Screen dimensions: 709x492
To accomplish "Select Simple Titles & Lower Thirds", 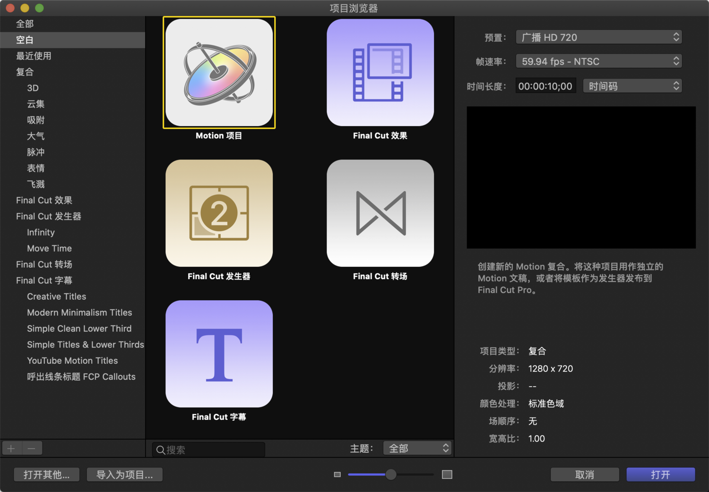I will click(72, 345).
